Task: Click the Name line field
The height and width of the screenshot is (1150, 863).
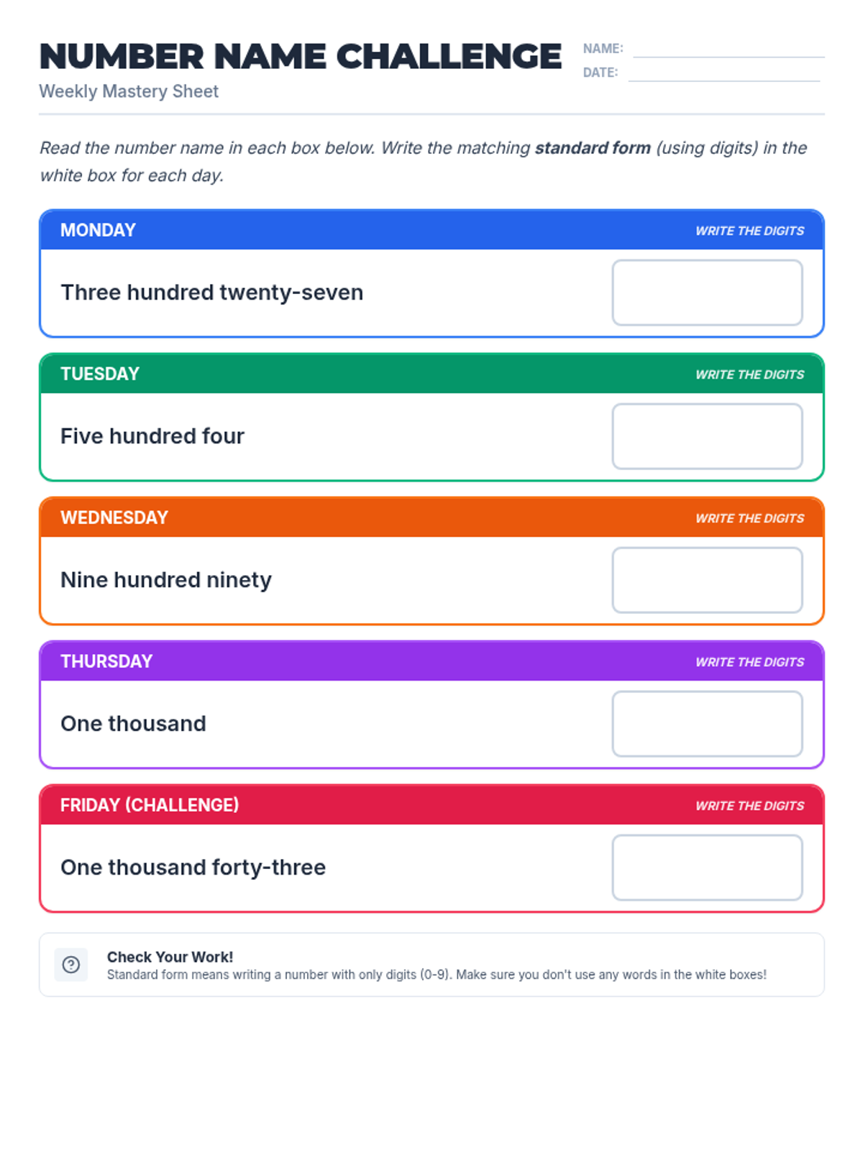Action: click(728, 49)
